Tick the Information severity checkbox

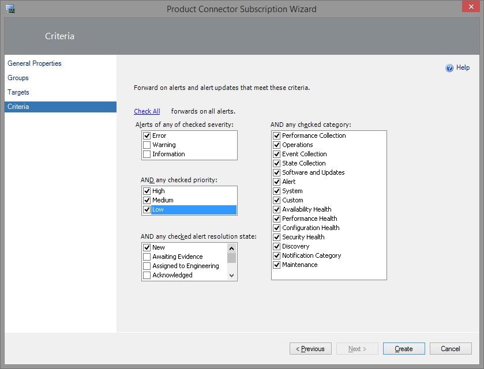147,154
